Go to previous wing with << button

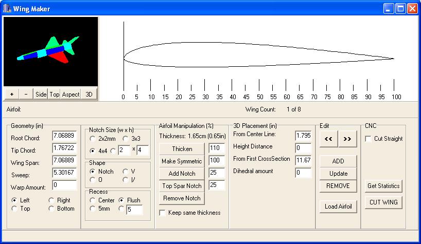(x=329, y=139)
